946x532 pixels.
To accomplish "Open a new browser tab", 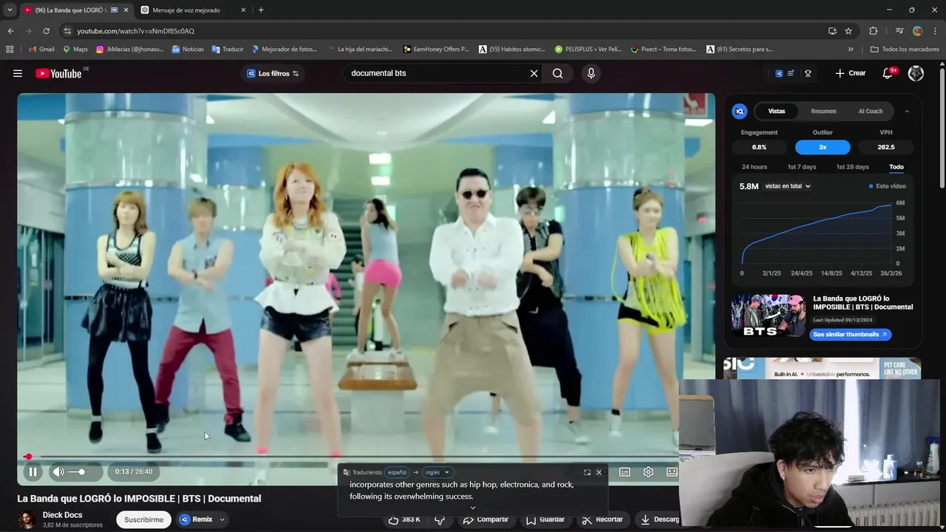I will tap(261, 10).
